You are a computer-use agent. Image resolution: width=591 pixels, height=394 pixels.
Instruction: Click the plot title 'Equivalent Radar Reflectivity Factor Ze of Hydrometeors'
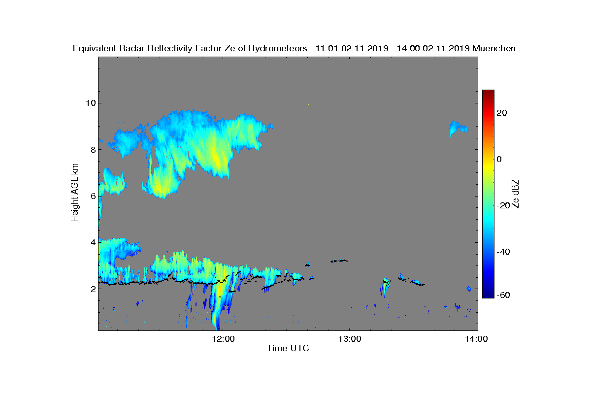click(190, 48)
